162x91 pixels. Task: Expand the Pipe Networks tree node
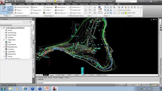pyautogui.click(x=4, y=47)
